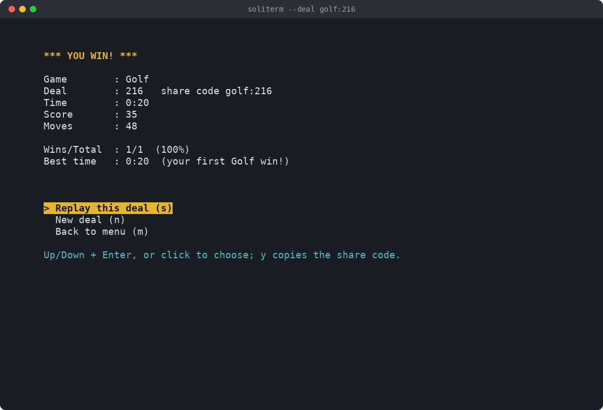Click the share code golf:216 text
This screenshot has width=603, height=410.
coord(216,91)
